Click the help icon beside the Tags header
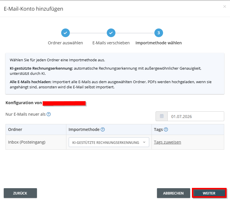 tap(166, 129)
